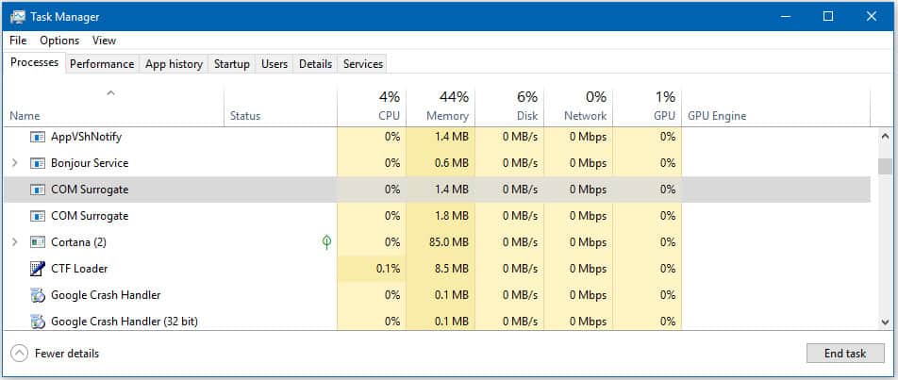Click the green leaf suspended icon for Cortana
The width and height of the screenshot is (898, 380).
pyautogui.click(x=326, y=242)
